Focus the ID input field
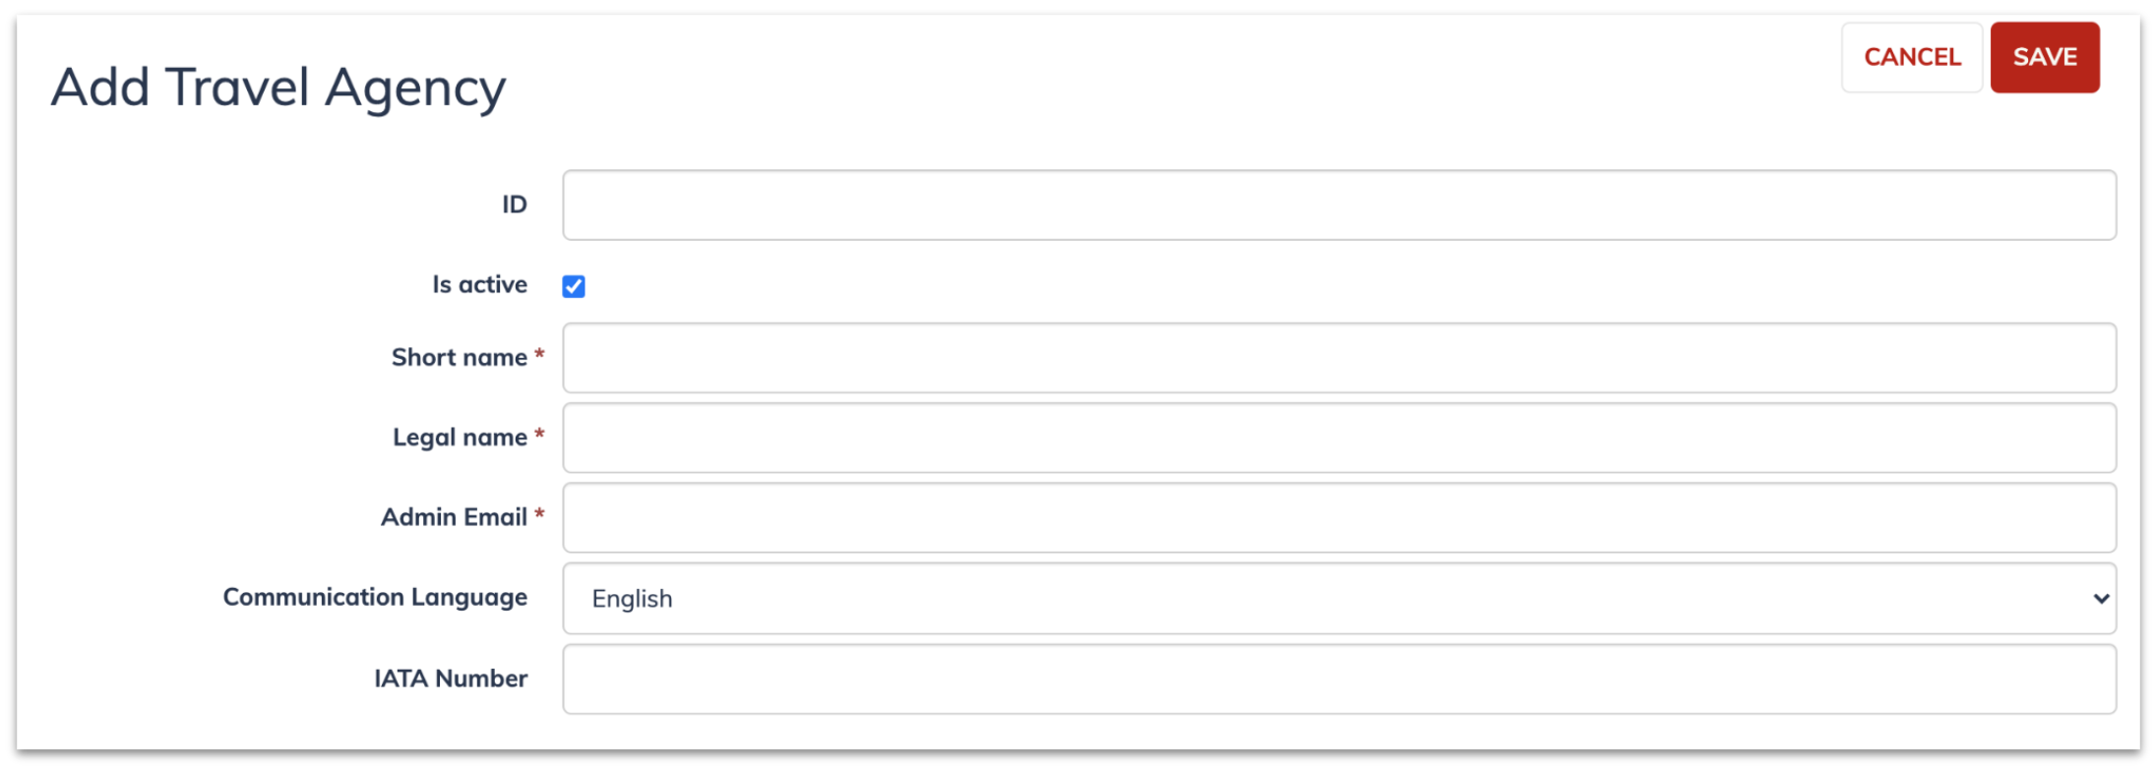 click(x=1339, y=205)
